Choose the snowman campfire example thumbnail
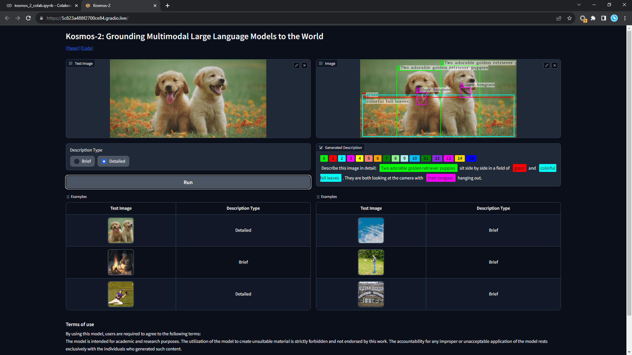The width and height of the screenshot is (632, 355). tap(121, 262)
